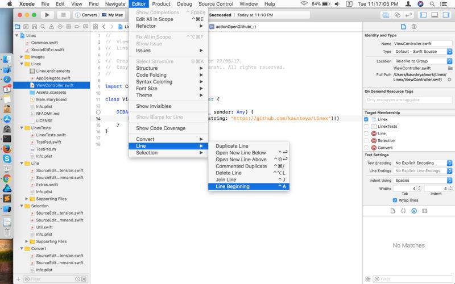The image size is (455, 284).
Task: Show the Version editor button
Action: [408, 15]
